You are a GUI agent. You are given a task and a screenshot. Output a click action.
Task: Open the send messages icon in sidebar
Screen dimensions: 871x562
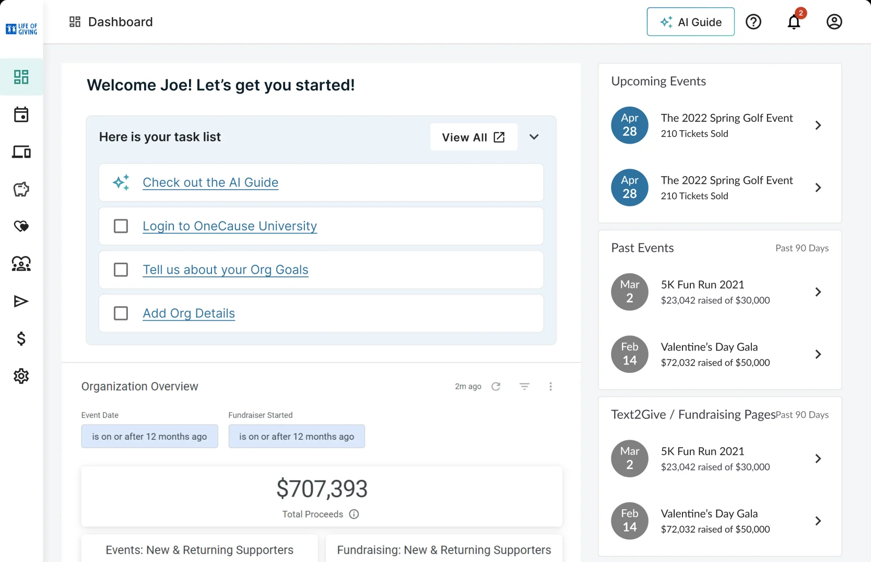point(21,301)
